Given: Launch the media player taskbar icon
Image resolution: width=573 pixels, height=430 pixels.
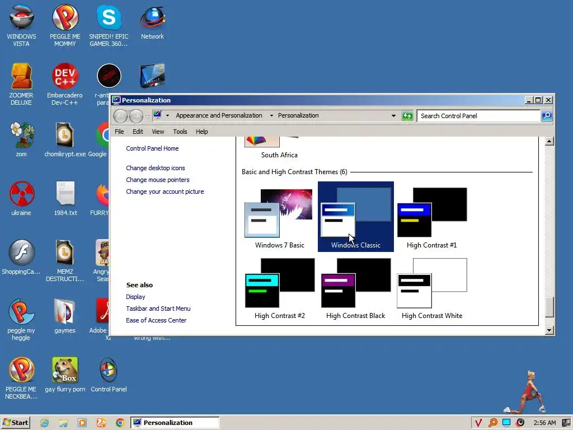Looking at the screenshot, I should 82,423.
